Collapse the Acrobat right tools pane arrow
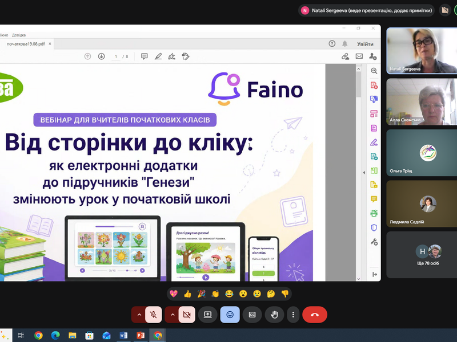Viewport: 457px width, 342px height. (x=364, y=173)
